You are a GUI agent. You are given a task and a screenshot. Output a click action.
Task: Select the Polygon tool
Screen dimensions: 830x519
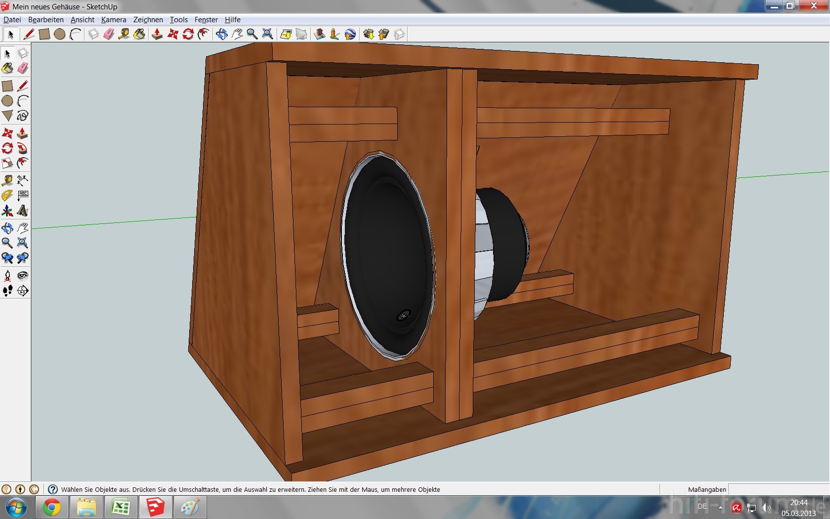point(7,116)
